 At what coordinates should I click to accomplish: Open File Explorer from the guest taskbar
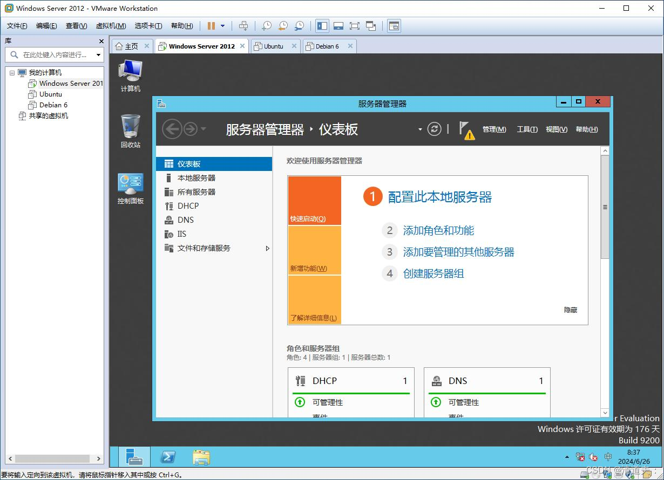[201, 457]
